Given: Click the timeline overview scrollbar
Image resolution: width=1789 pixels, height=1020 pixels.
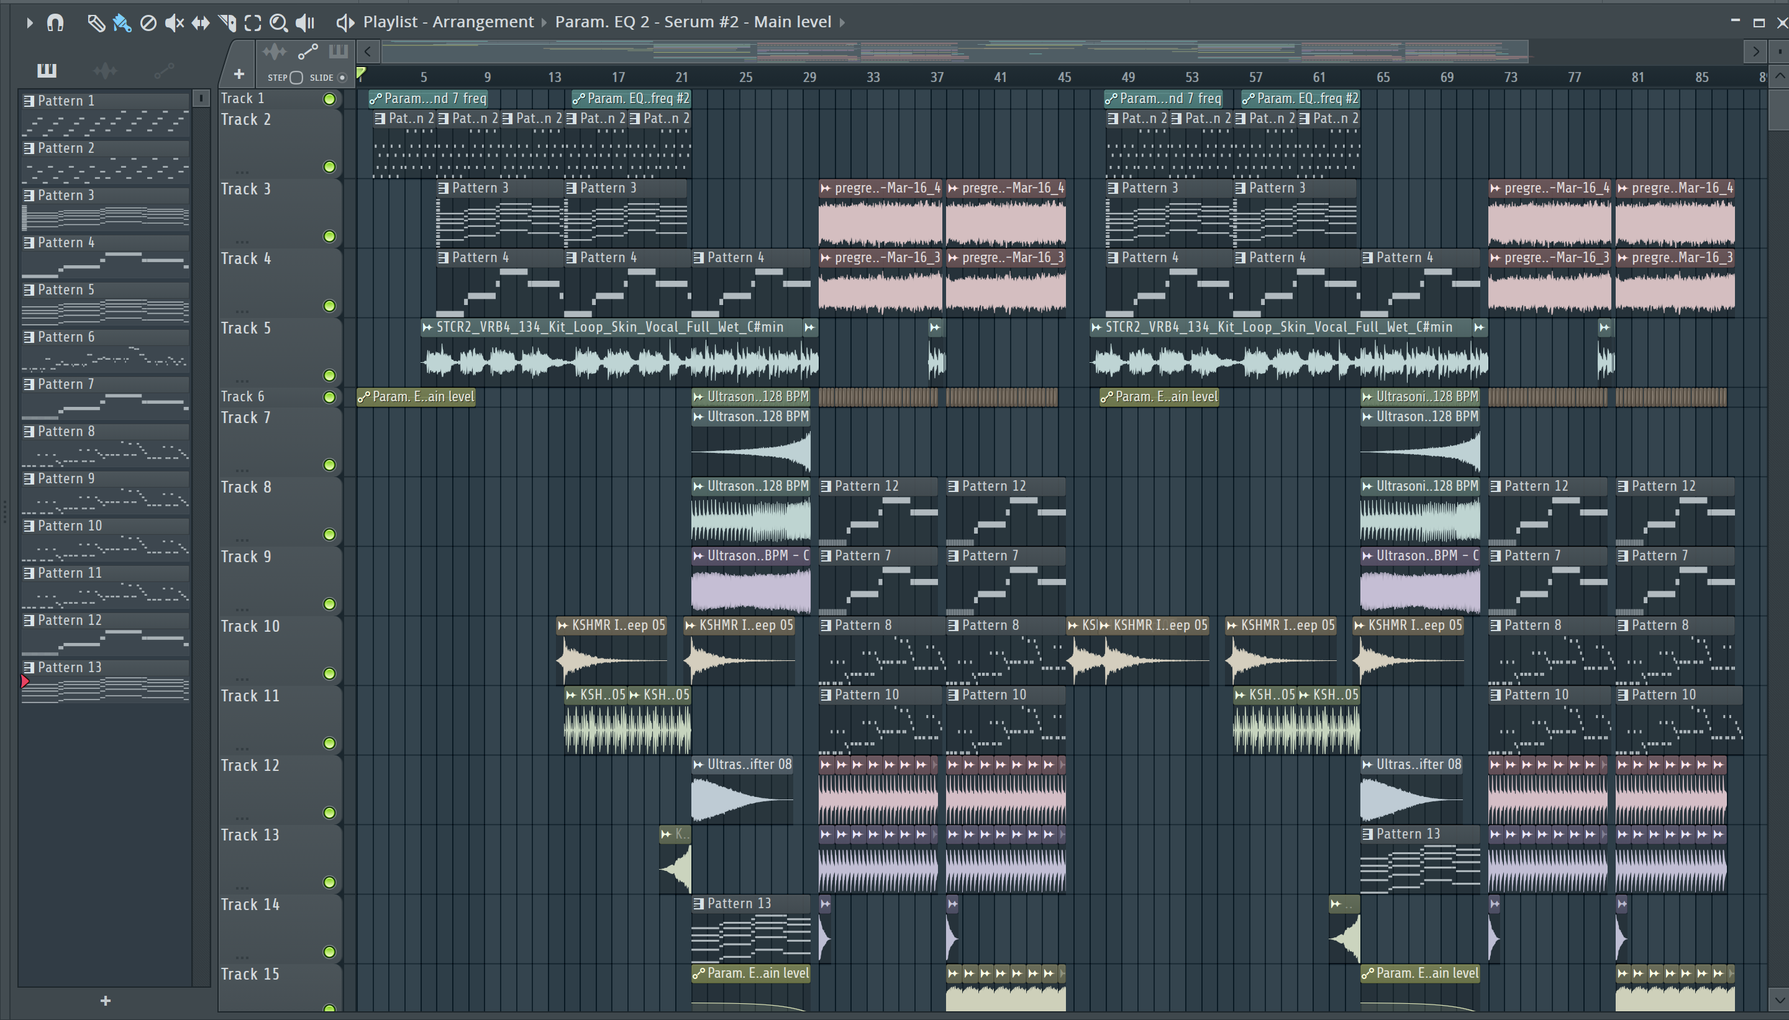Looking at the screenshot, I should click(954, 51).
